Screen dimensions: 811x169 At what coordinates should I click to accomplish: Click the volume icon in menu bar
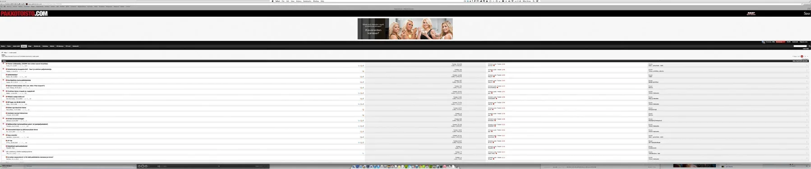[x=509, y=1]
